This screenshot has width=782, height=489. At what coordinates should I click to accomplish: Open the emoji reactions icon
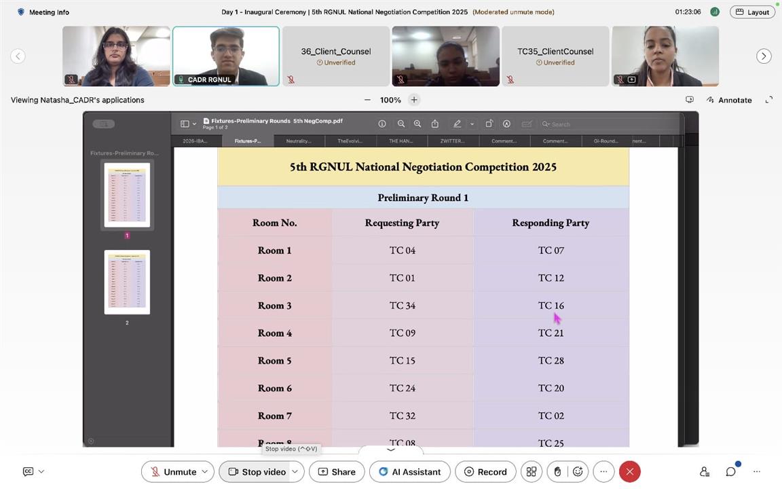click(x=578, y=471)
